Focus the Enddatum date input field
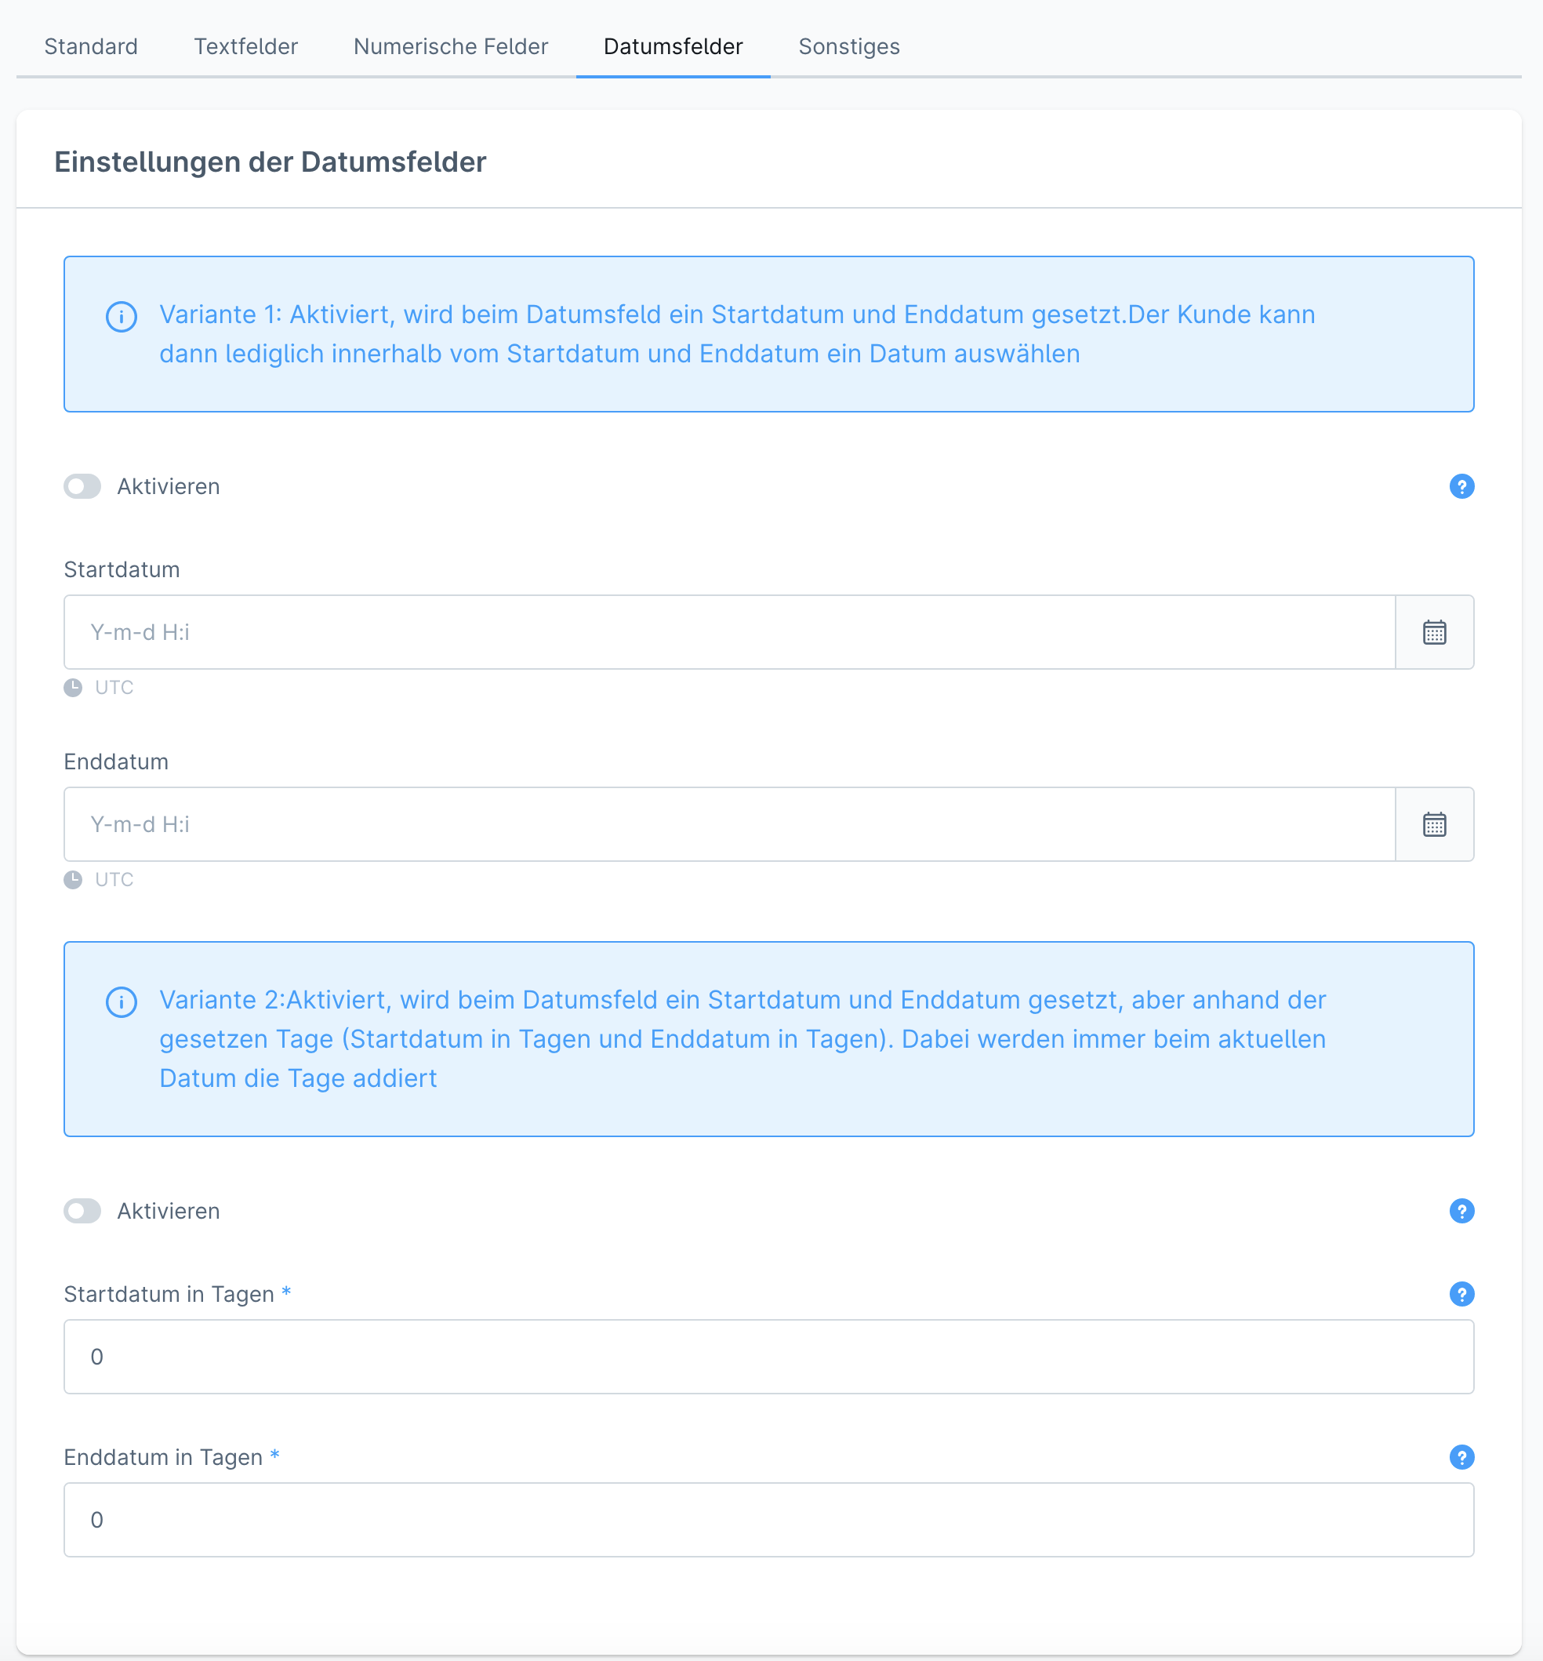Image resolution: width=1543 pixels, height=1661 pixels. pyautogui.click(x=729, y=824)
